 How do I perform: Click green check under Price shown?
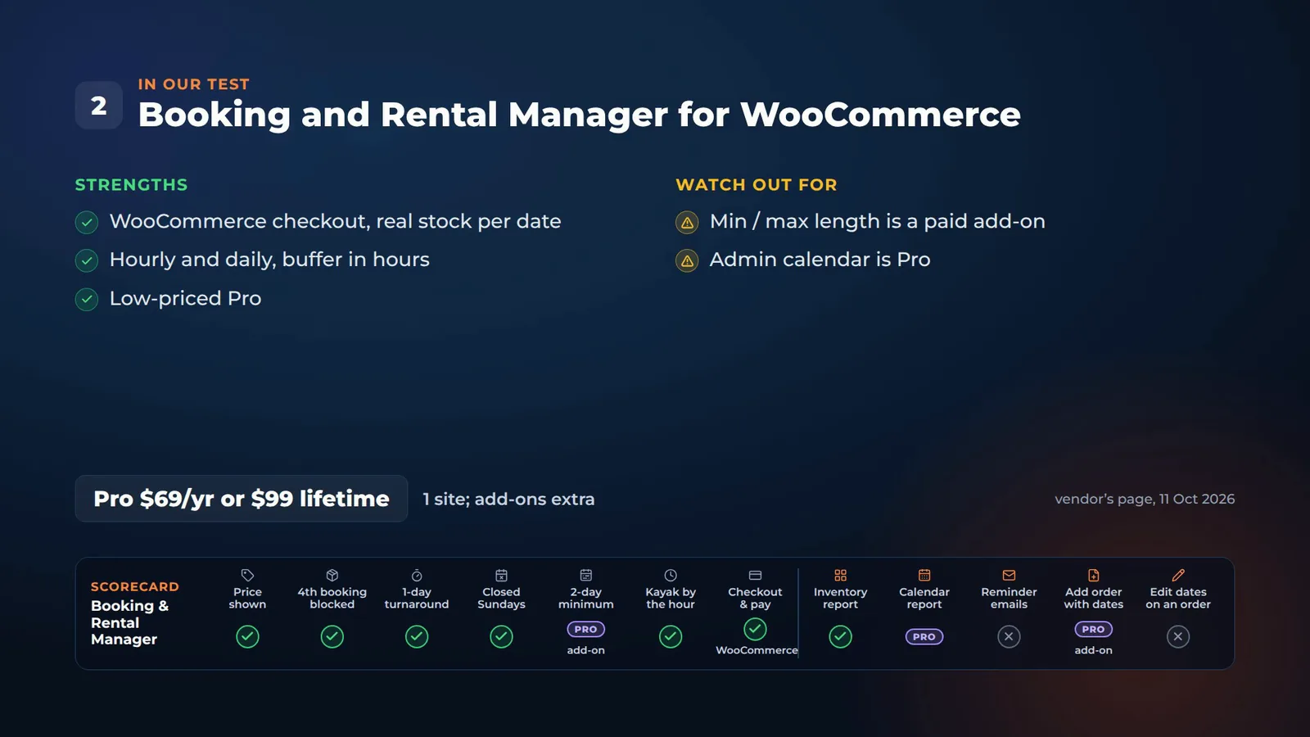click(247, 636)
